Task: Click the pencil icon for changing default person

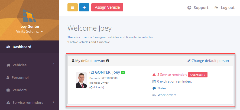Action: pyautogui.click(x=189, y=61)
